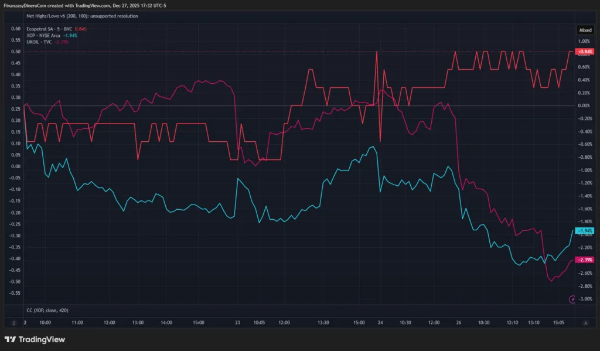Click the 23 date marker on time axis
The height and width of the screenshot is (351, 600).
[x=237, y=323]
